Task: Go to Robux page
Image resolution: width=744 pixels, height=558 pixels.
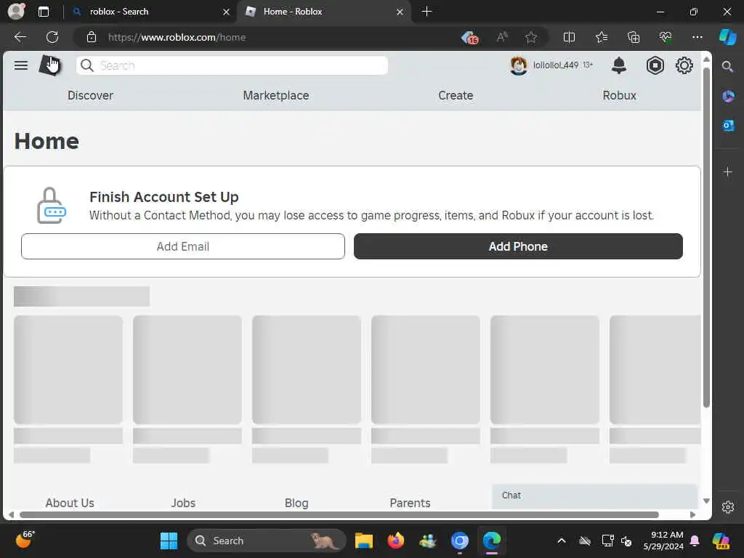Action: tap(619, 95)
